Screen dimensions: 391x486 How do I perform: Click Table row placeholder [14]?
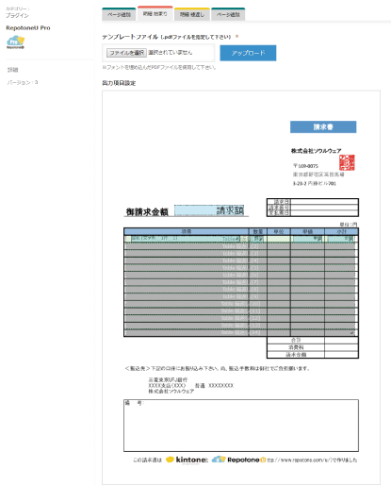(240, 332)
